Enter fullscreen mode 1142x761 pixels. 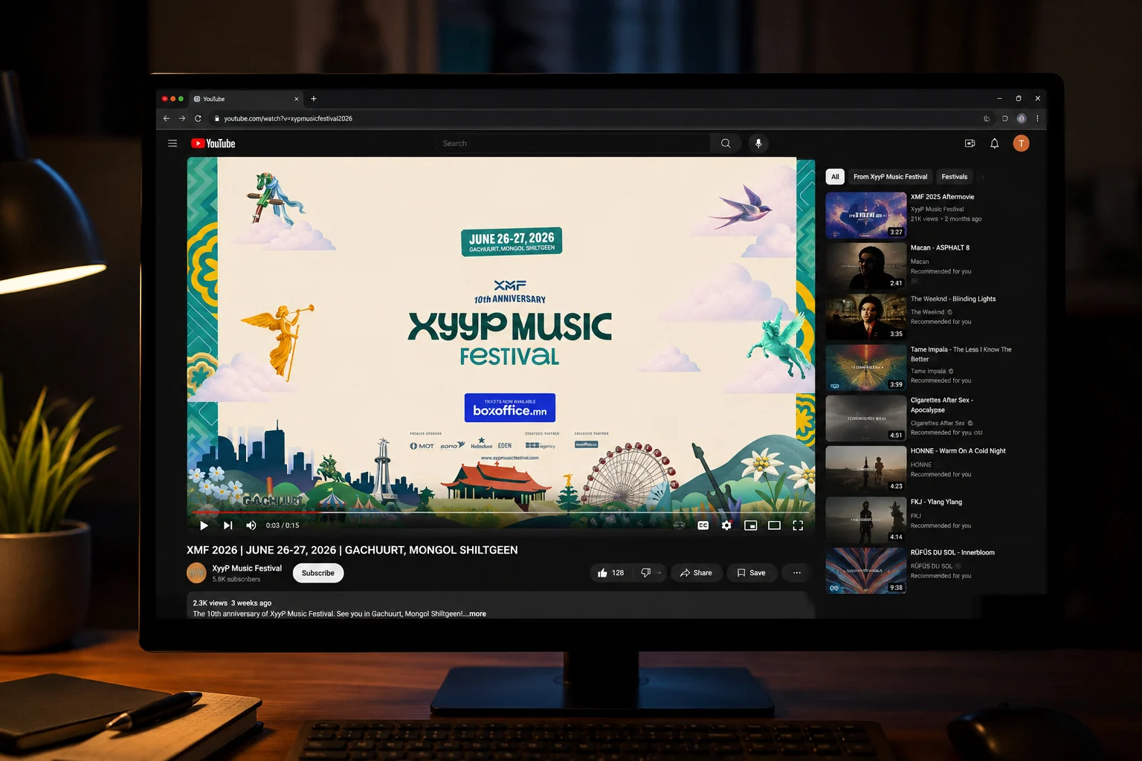[x=798, y=525]
